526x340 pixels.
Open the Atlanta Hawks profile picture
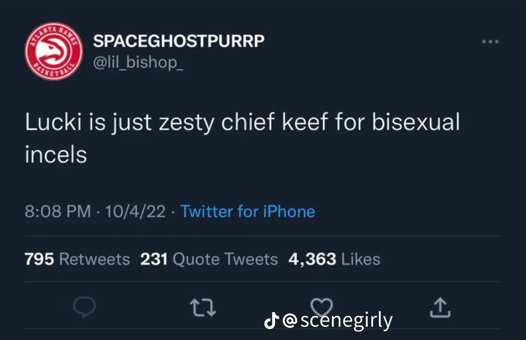54,51
